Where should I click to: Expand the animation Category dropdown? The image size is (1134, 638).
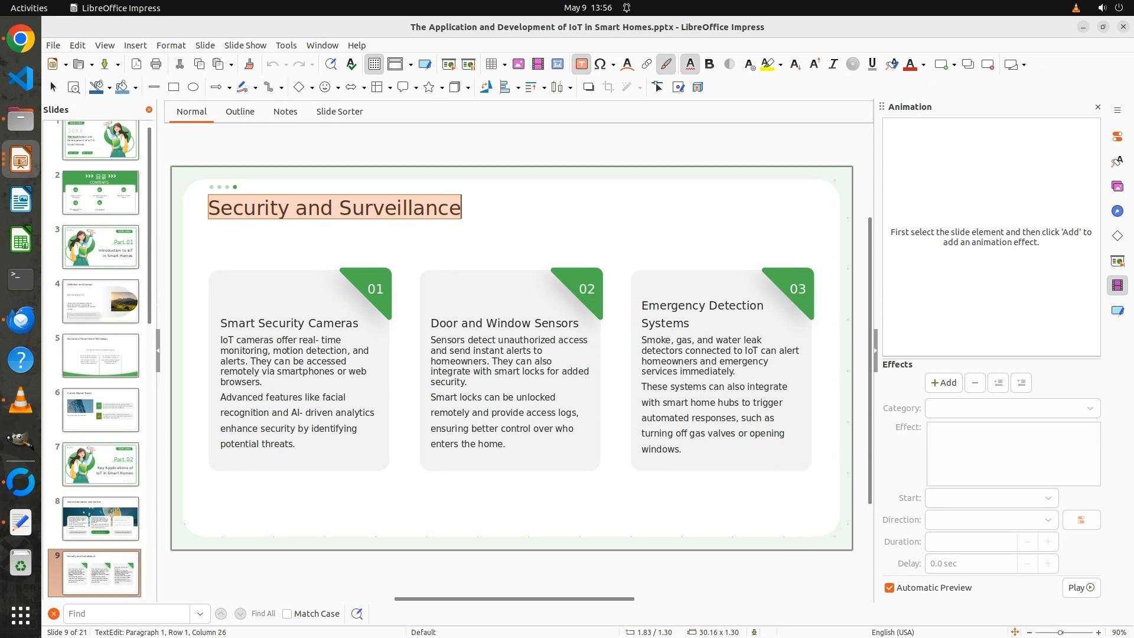pyautogui.click(x=1012, y=408)
